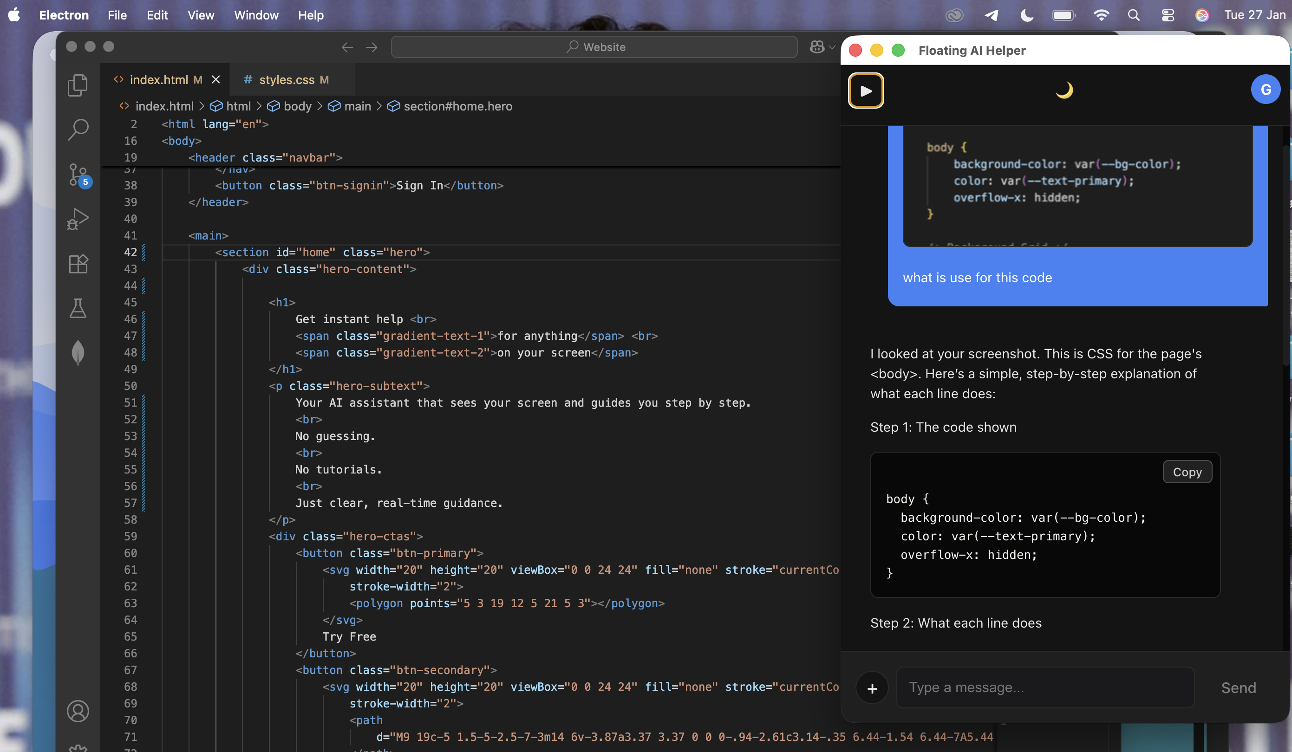Switch to the styles.css tab
The image size is (1292, 752).
(x=286, y=79)
